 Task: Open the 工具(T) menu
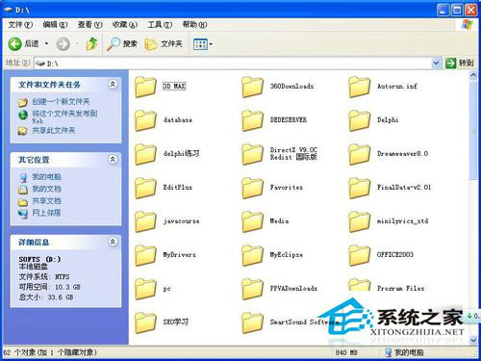[160, 24]
